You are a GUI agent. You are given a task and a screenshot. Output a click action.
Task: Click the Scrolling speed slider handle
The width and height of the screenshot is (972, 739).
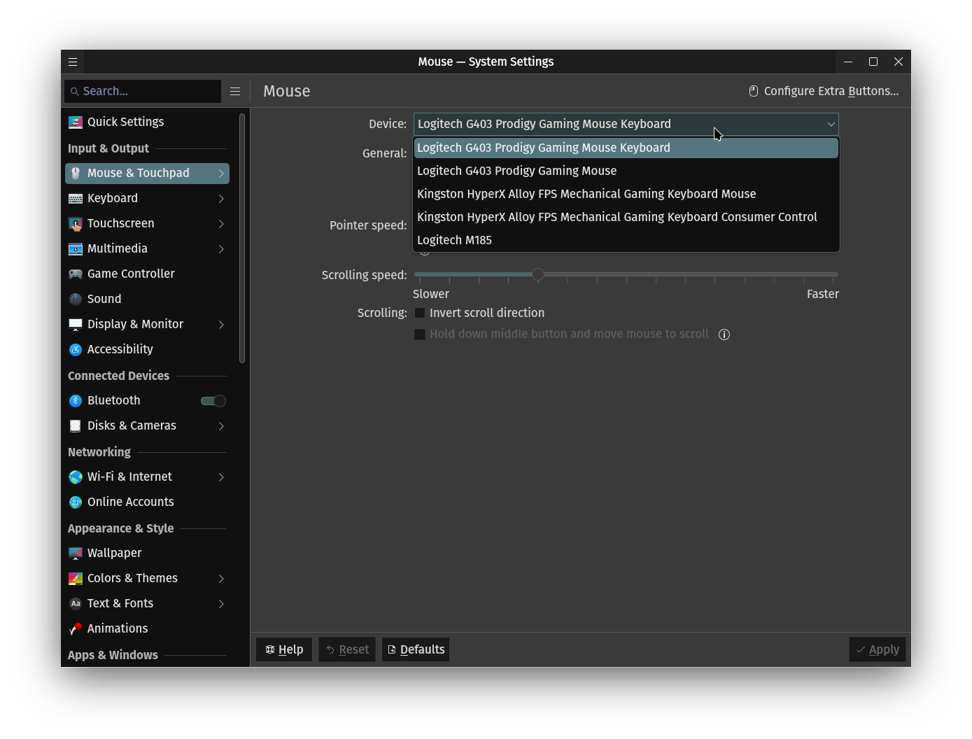pyautogui.click(x=538, y=274)
